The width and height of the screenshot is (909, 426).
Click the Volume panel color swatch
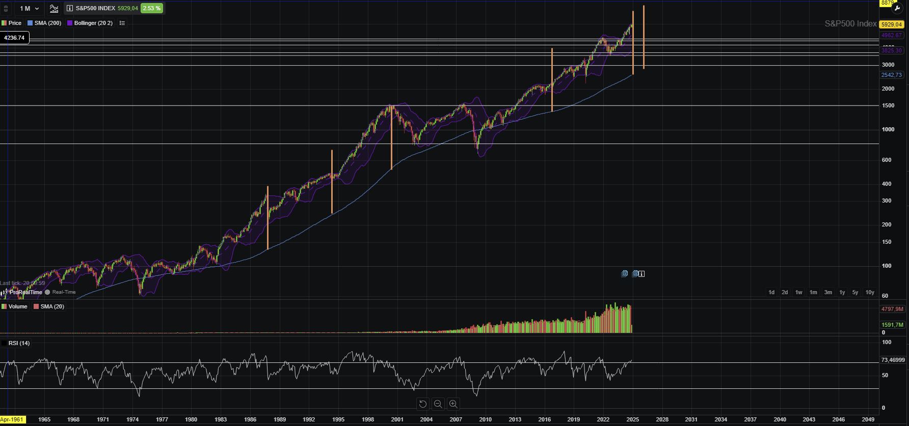pyautogui.click(x=4, y=306)
